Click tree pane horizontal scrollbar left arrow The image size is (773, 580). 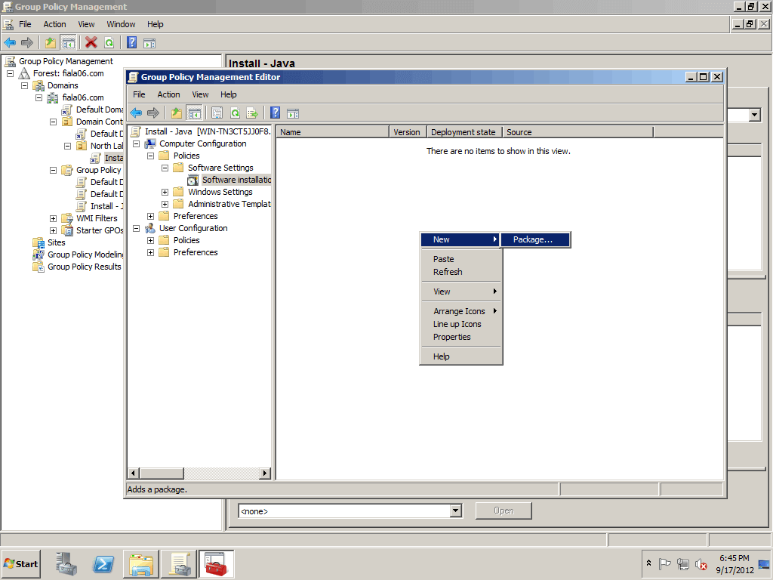(x=133, y=473)
